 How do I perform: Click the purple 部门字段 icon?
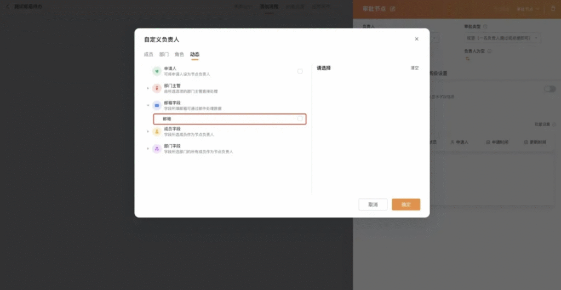pyautogui.click(x=157, y=149)
